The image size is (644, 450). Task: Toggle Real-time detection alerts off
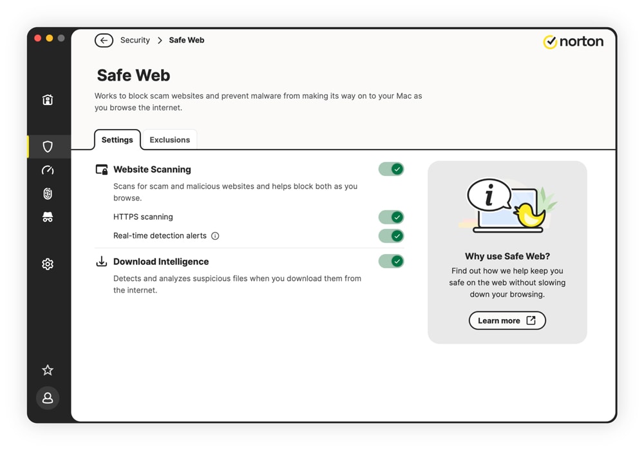[391, 236]
